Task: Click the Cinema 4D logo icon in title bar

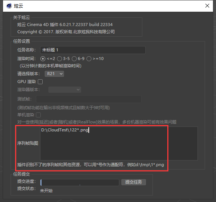Action: point(9,6)
